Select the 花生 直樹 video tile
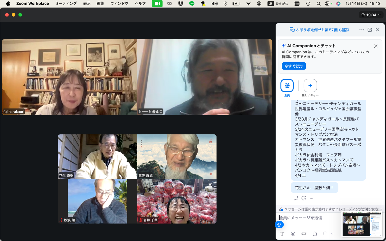 (x=97, y=157)
